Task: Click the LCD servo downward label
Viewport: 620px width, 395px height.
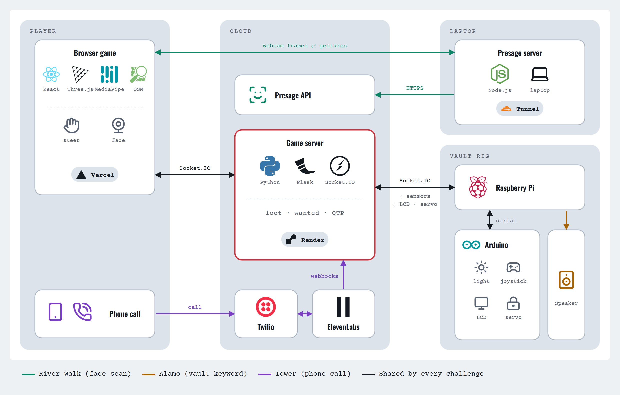Action: [415, 204]
